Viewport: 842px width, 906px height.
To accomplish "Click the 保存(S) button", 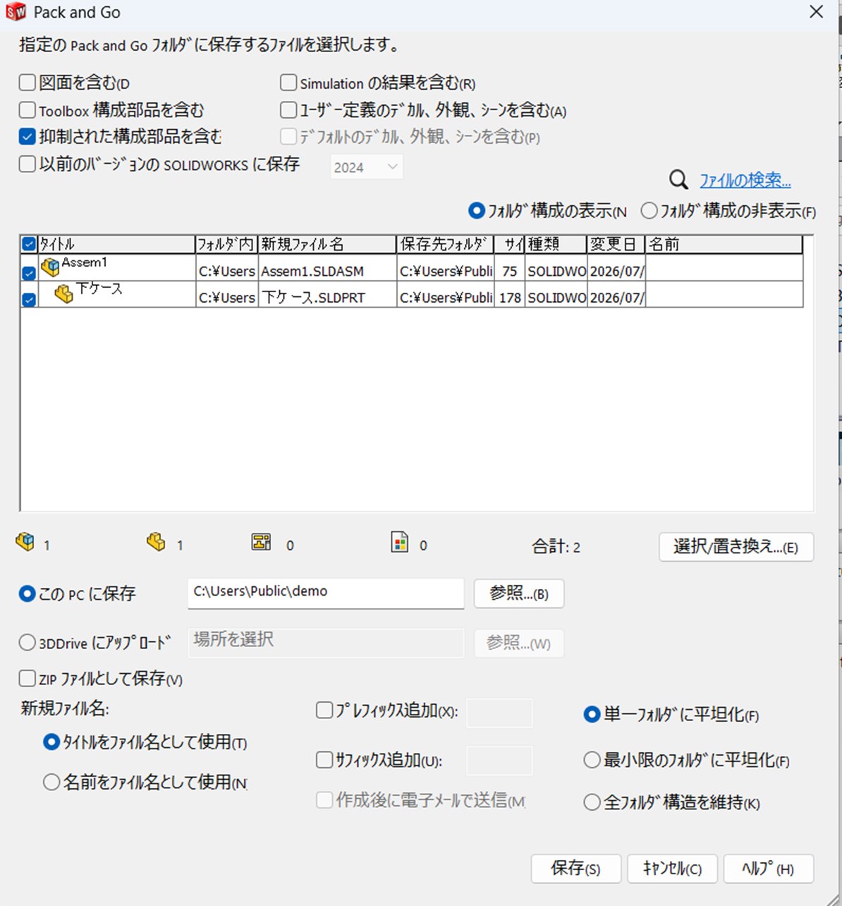I will pyautogui.click(x=576, y=869).
